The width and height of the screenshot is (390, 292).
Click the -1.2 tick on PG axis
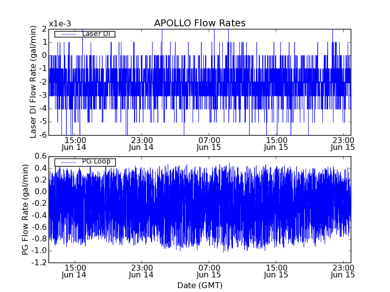tap(39, 262)
